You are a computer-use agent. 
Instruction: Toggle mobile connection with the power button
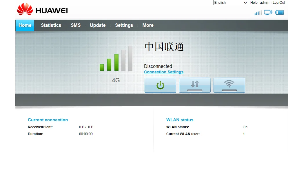coord(160,85)
